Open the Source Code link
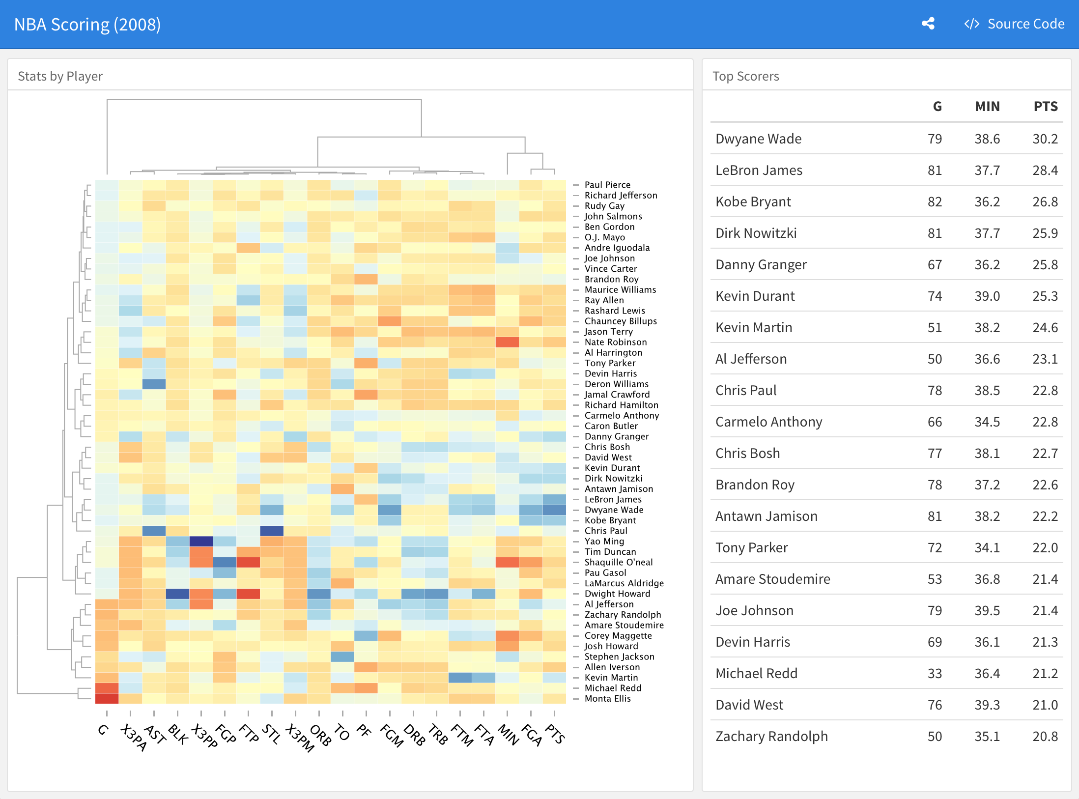The image size is (1079, 799). 1025,24
